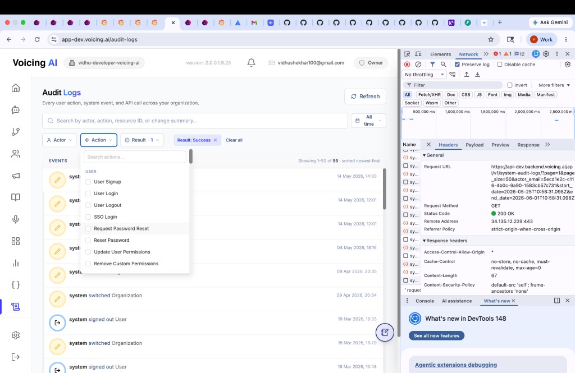The height and width of the screenshot is (373, 575).
Task: Switch to the Elements tab
Action: coord(440,54)
